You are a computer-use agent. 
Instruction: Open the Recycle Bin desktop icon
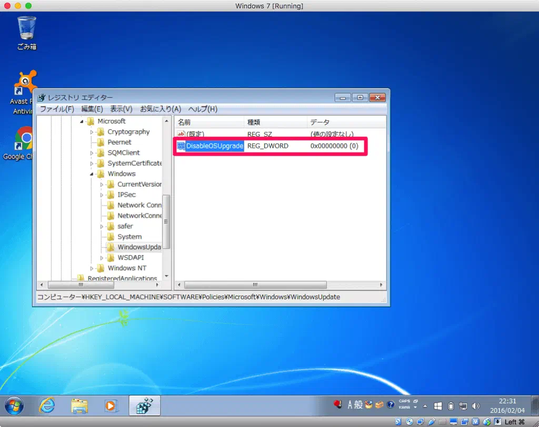point(27,32)
